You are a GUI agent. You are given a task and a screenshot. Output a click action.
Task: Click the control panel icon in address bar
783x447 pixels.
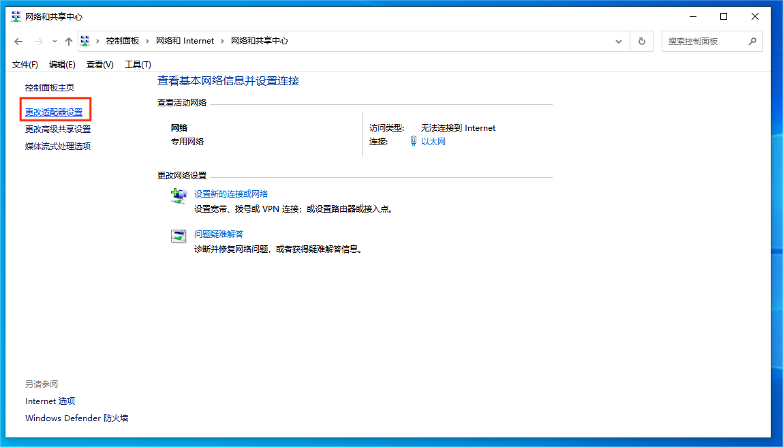click(86, 41)
